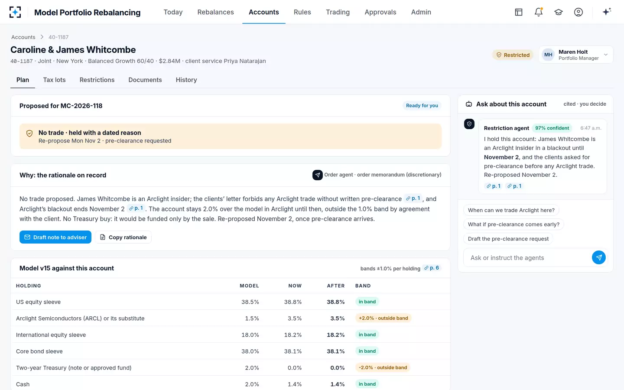Click the shield icon in the No trade banner
This screenshot has height=390, width=624.
pyautogui.click(x=29, y=133)
